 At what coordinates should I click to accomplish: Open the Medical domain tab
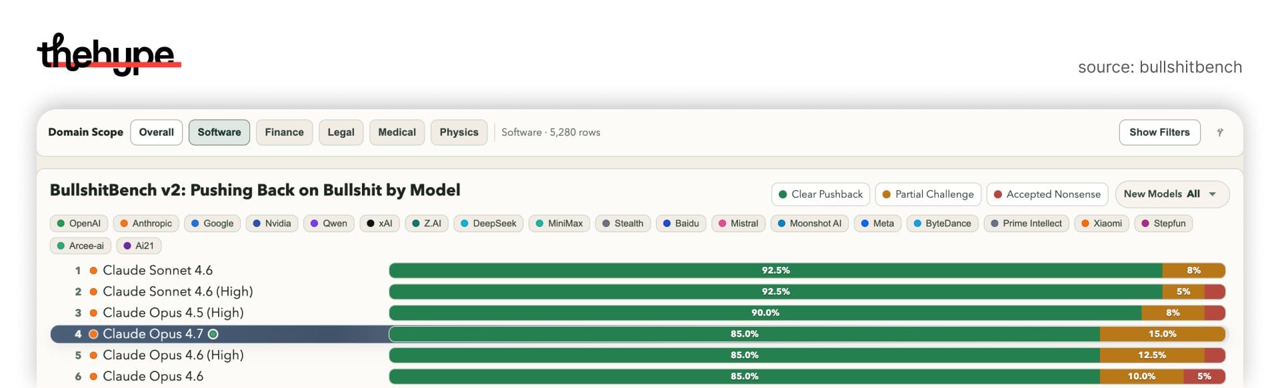[397, 132]
